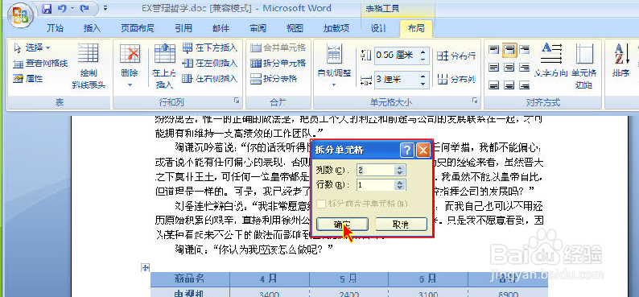Open the 视图 ribbon tab

[x=295, y=27]
